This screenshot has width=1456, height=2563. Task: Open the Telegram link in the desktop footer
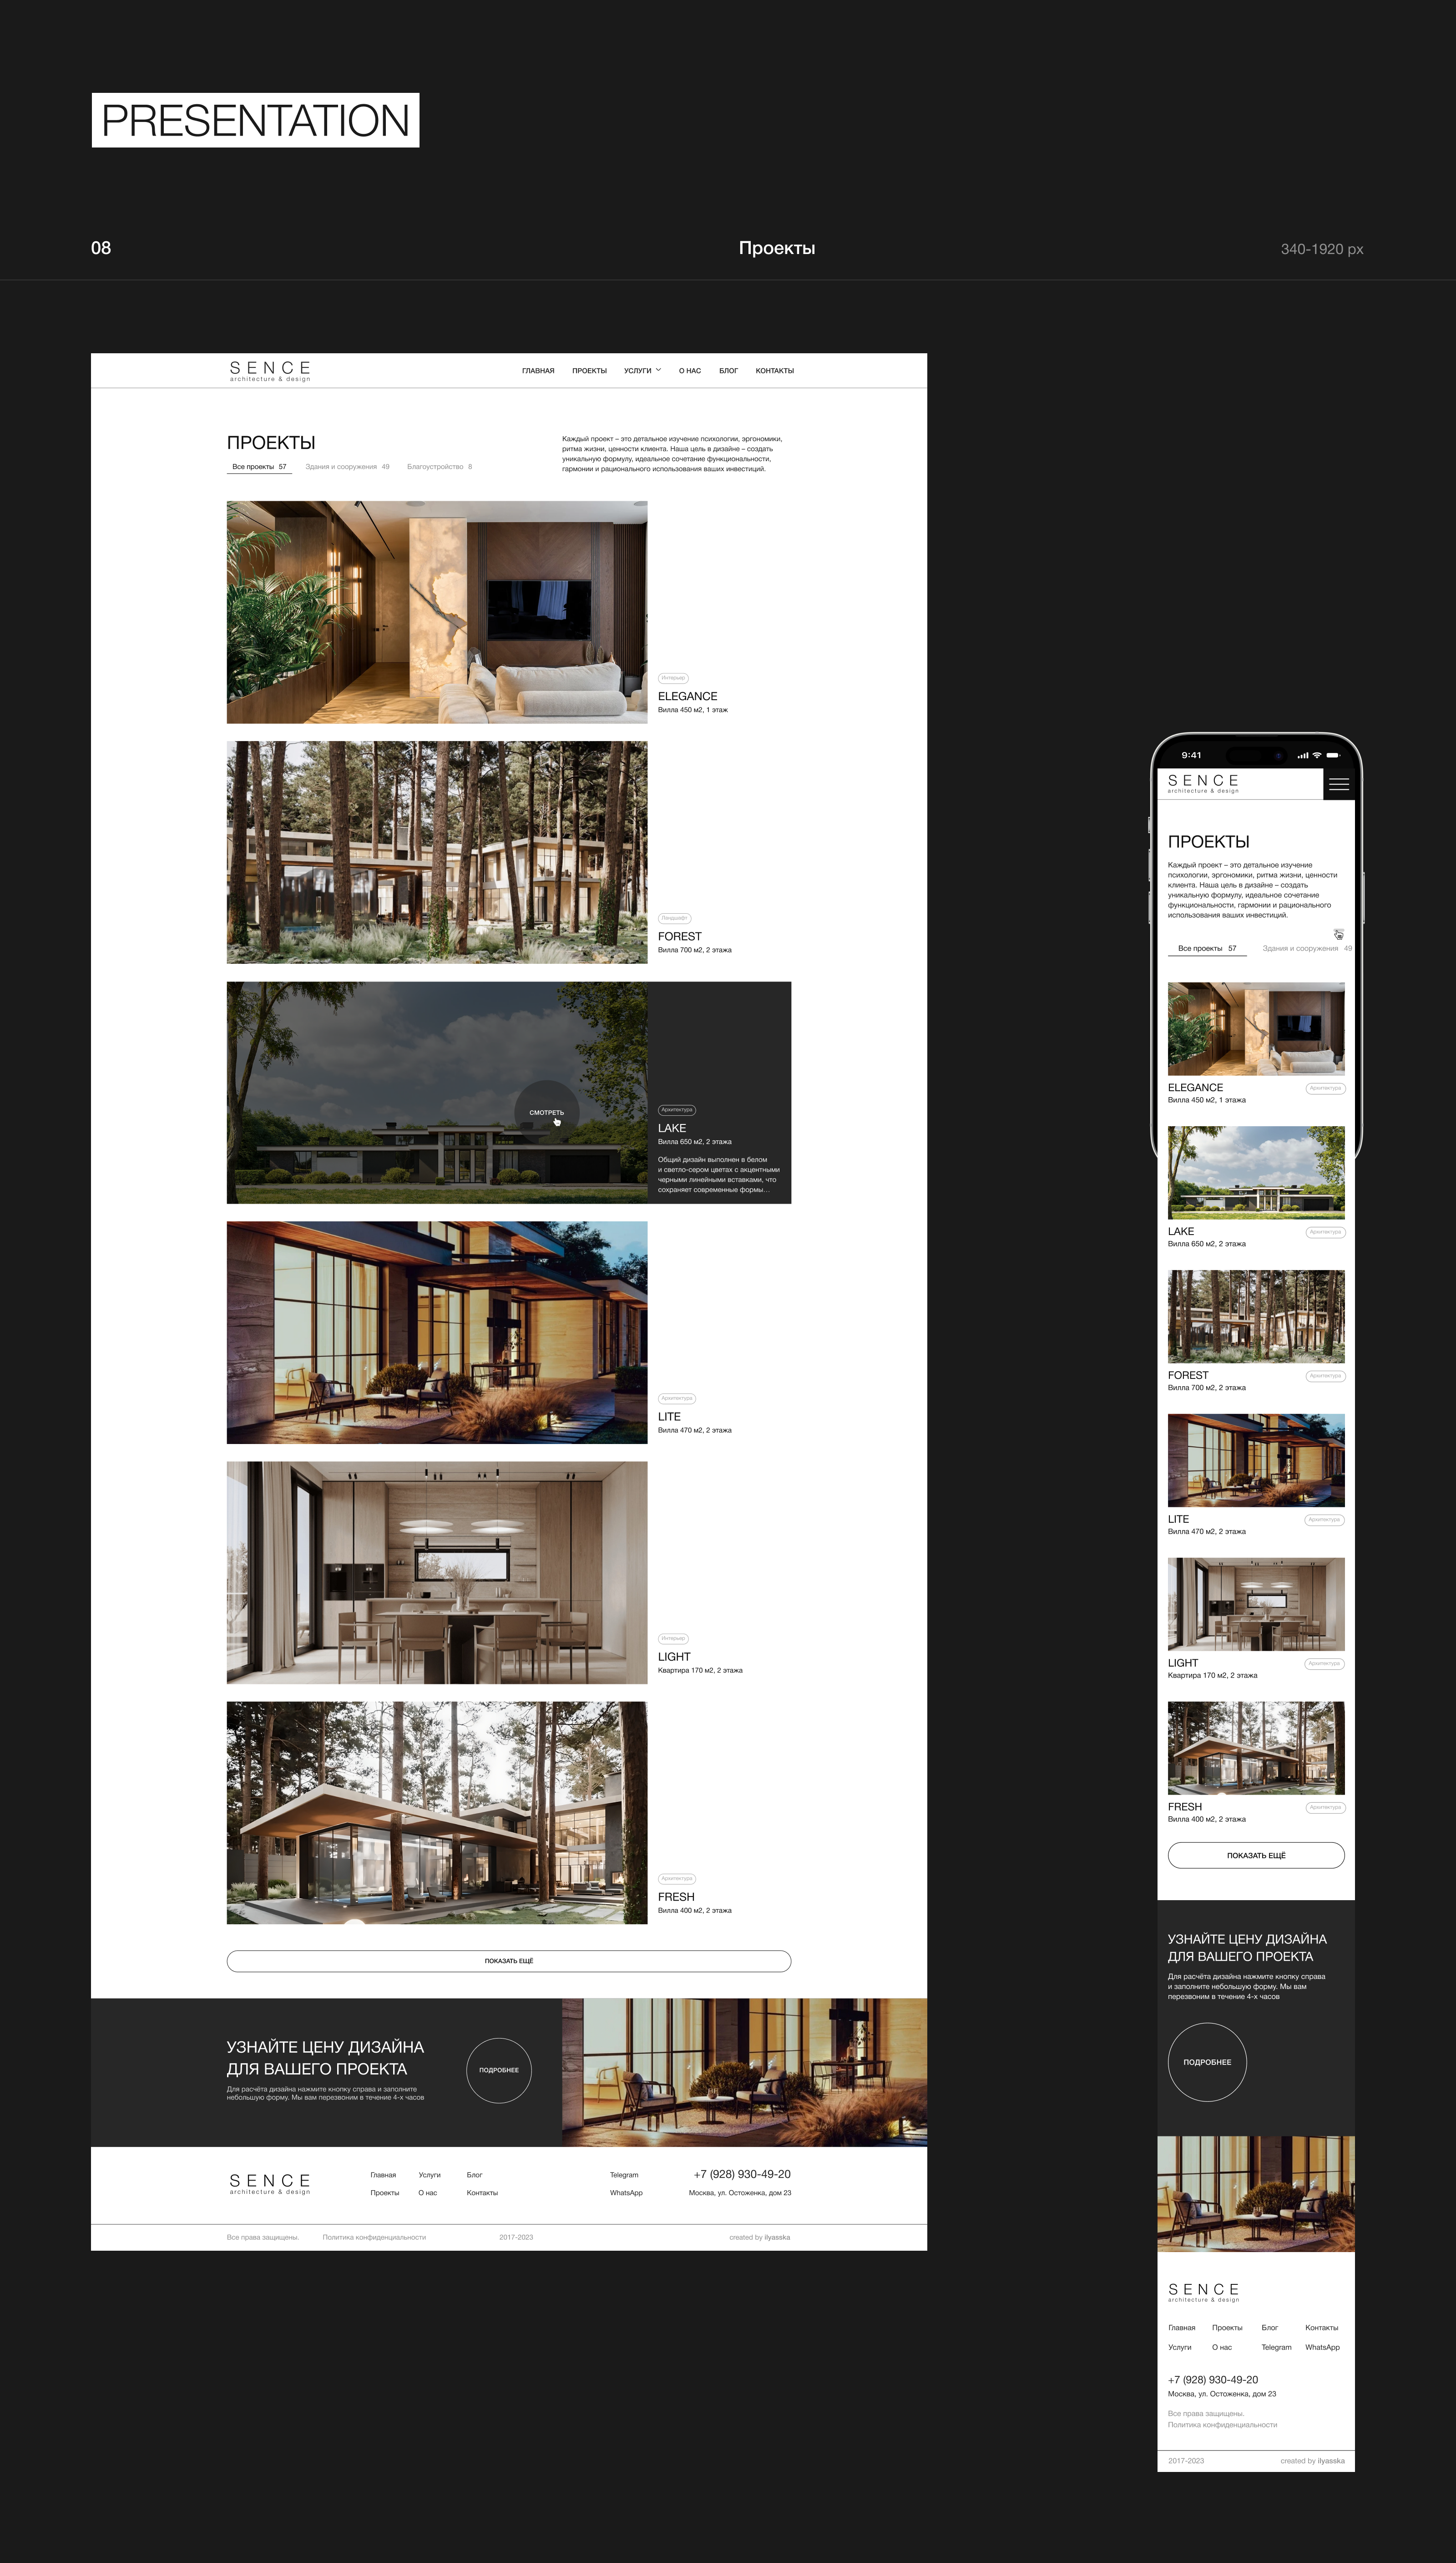[624, 2175]
